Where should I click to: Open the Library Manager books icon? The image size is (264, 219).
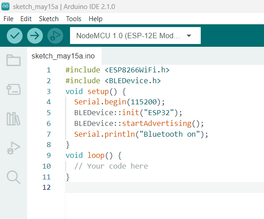[x=14, y=119]
